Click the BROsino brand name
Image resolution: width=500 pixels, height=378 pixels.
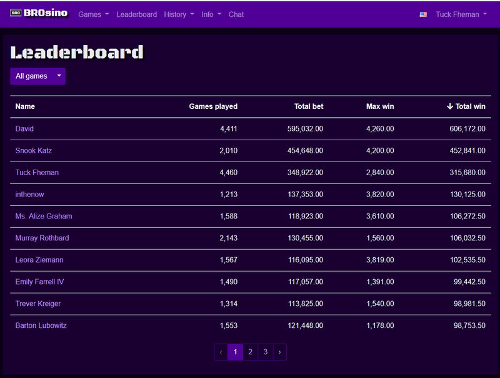point(46,13)
